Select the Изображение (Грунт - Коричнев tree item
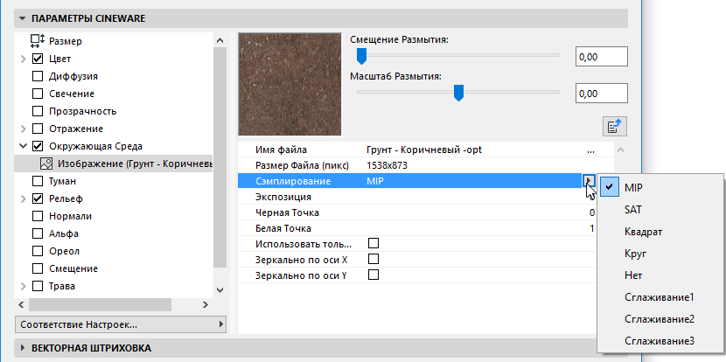The image size is (726, 362). click(114, 164)
